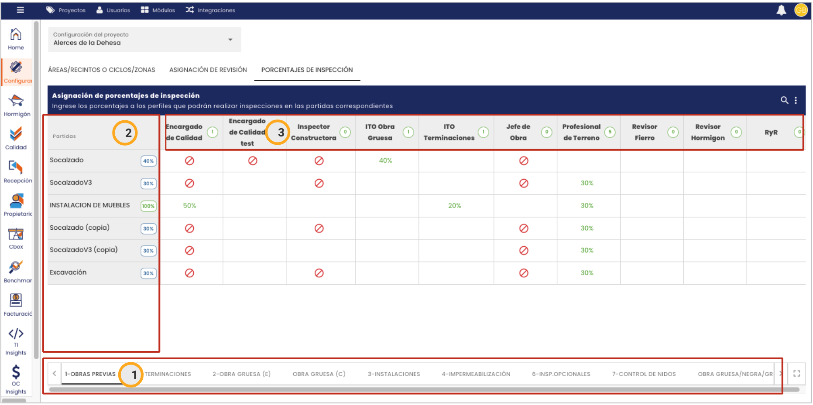The width and height of the screenshot is (813, 405).
Task: Open Cbox from the sidebar
Action: (16, 238)
